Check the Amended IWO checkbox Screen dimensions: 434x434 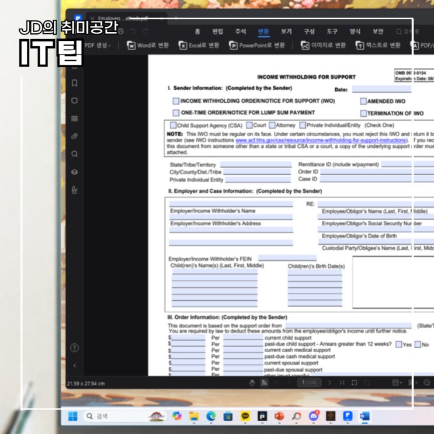[363, 101]
